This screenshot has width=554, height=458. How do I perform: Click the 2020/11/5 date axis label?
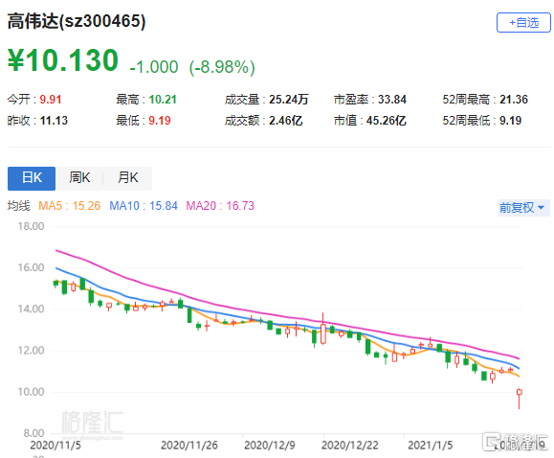[x=55, y=446]
